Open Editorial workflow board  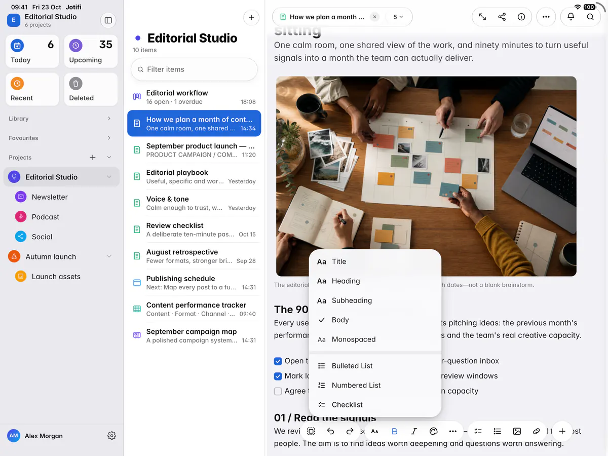[194, 97]
